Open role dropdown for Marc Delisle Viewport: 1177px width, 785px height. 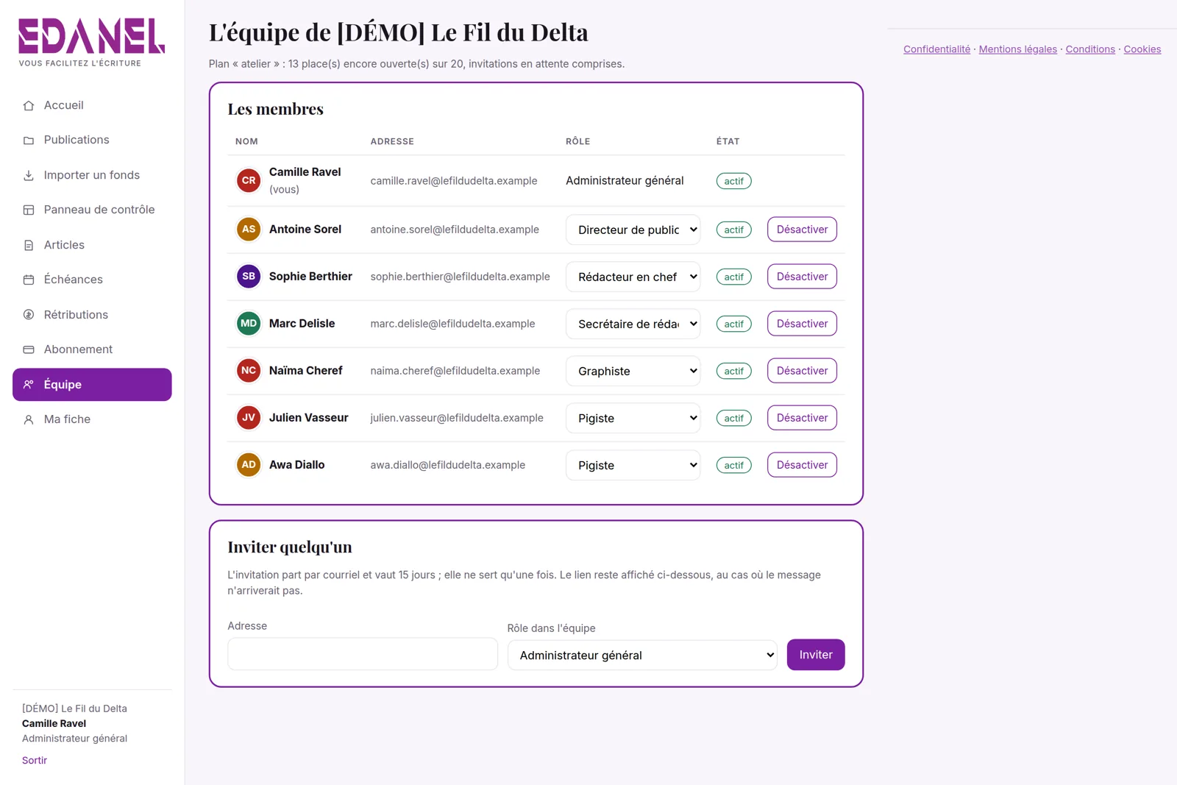pyautogui.click(x=633, y=324)
